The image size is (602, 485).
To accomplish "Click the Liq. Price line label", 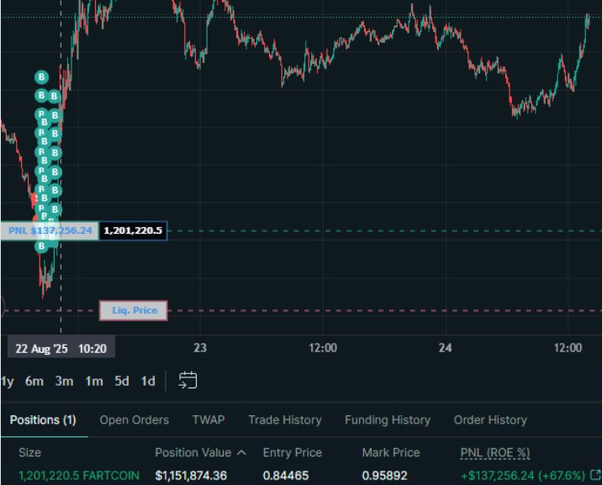I will [134, 310].
